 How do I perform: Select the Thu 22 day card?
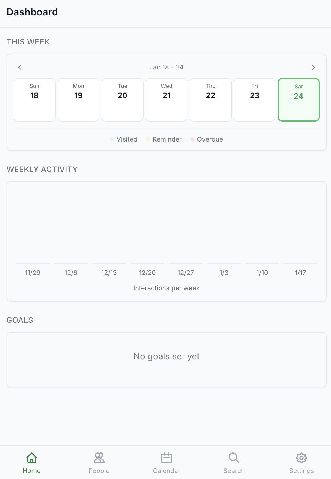[210, 100]
